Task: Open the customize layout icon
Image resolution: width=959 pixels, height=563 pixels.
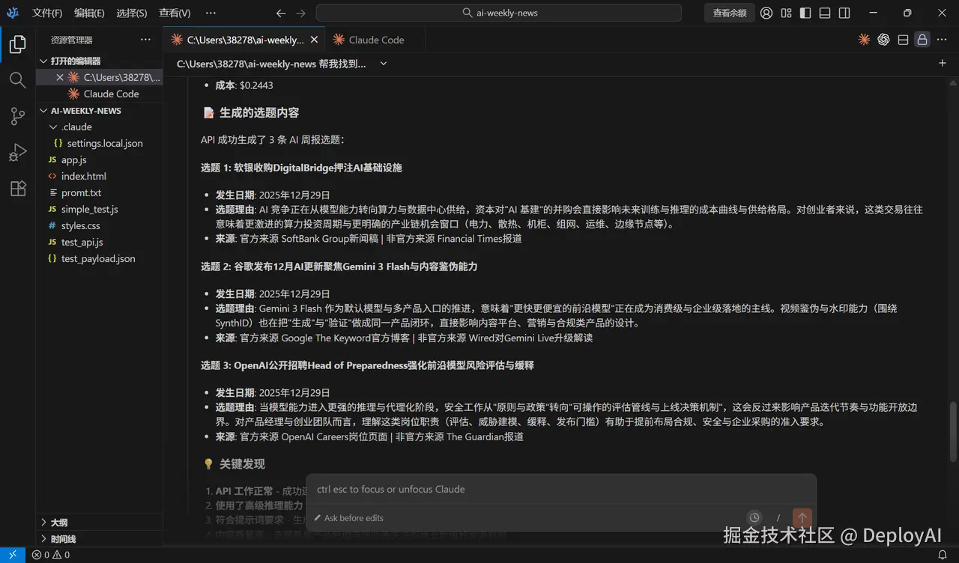Action: (x=786, y=13)
